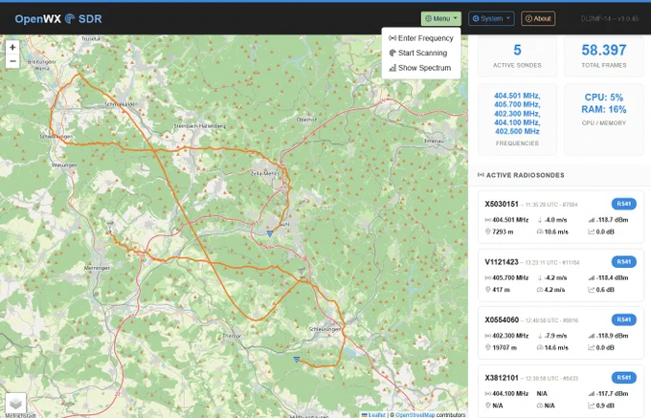Click the 58.397 Total Frames stat
This screenshot has width=651, height=418.
click(x=604, y=56)
